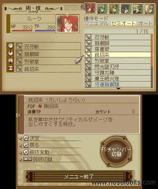Click the orange skill list scrollbar
The width and height of the screenshot is (158, 189).
[x=152, y=50]
